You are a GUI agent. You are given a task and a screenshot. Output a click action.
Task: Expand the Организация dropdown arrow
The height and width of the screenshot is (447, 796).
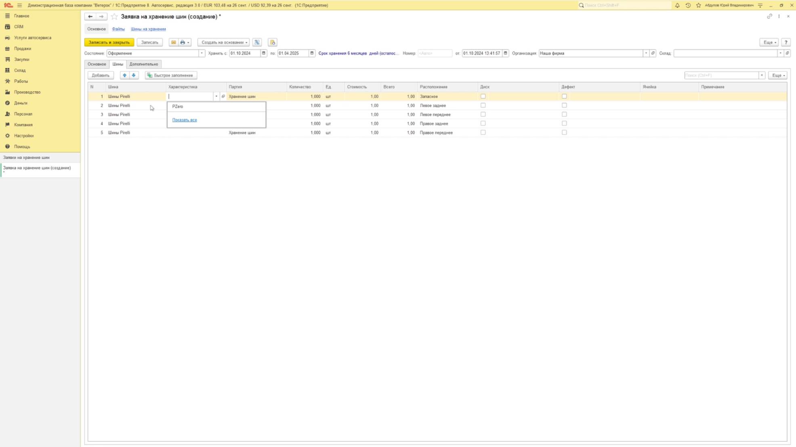[x=646, y=53]
